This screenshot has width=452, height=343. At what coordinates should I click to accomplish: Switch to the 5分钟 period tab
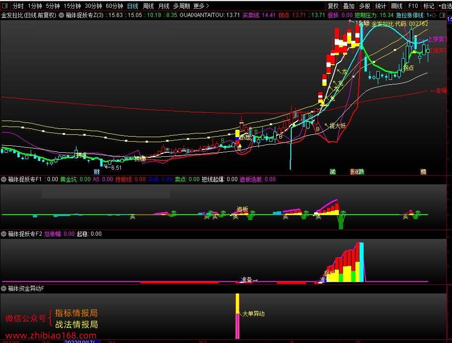53,6
